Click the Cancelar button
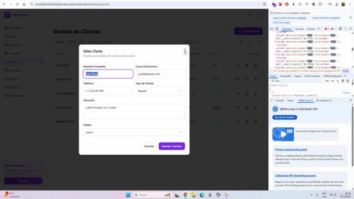Viewport: 354px width, 199px height. click(x=149, y=146)
